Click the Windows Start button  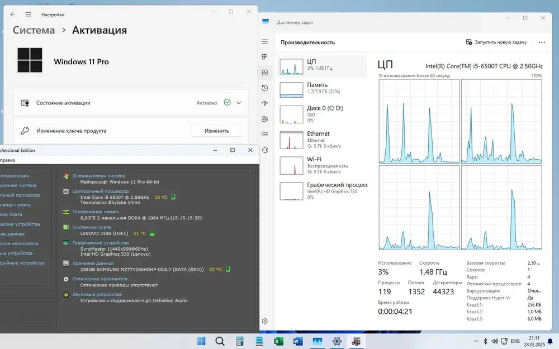click(x=201, y=341)
